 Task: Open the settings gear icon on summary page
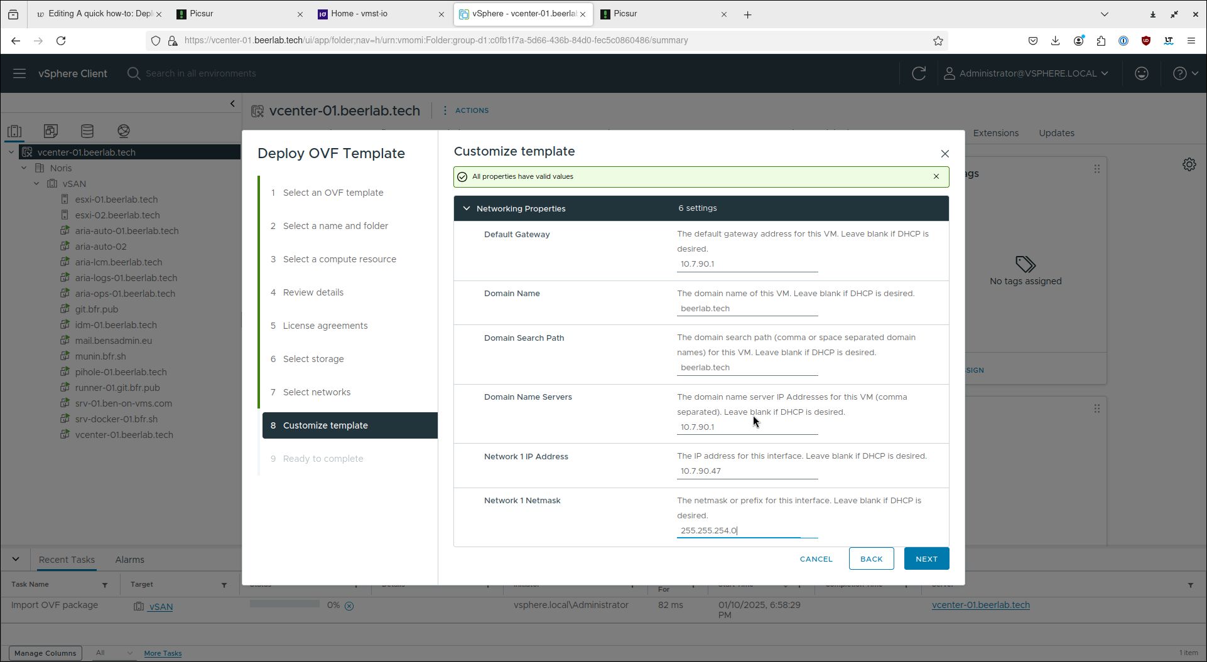coord(1189,164)
